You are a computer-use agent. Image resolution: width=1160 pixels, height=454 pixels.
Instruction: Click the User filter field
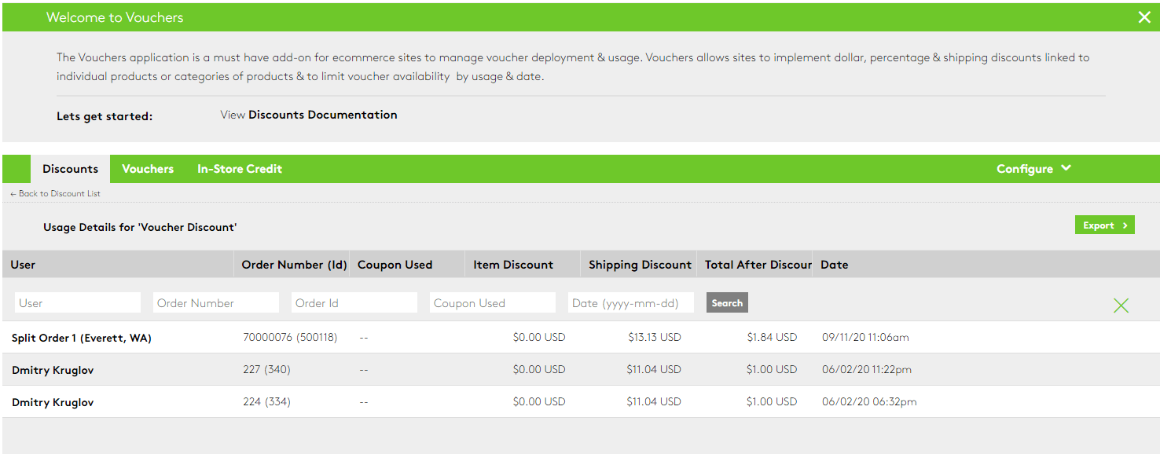pos(77,302)
